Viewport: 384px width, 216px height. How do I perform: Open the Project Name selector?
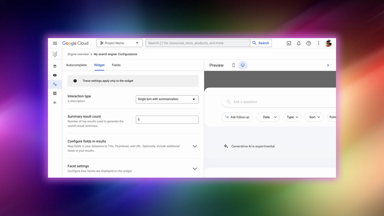[119, 43]
